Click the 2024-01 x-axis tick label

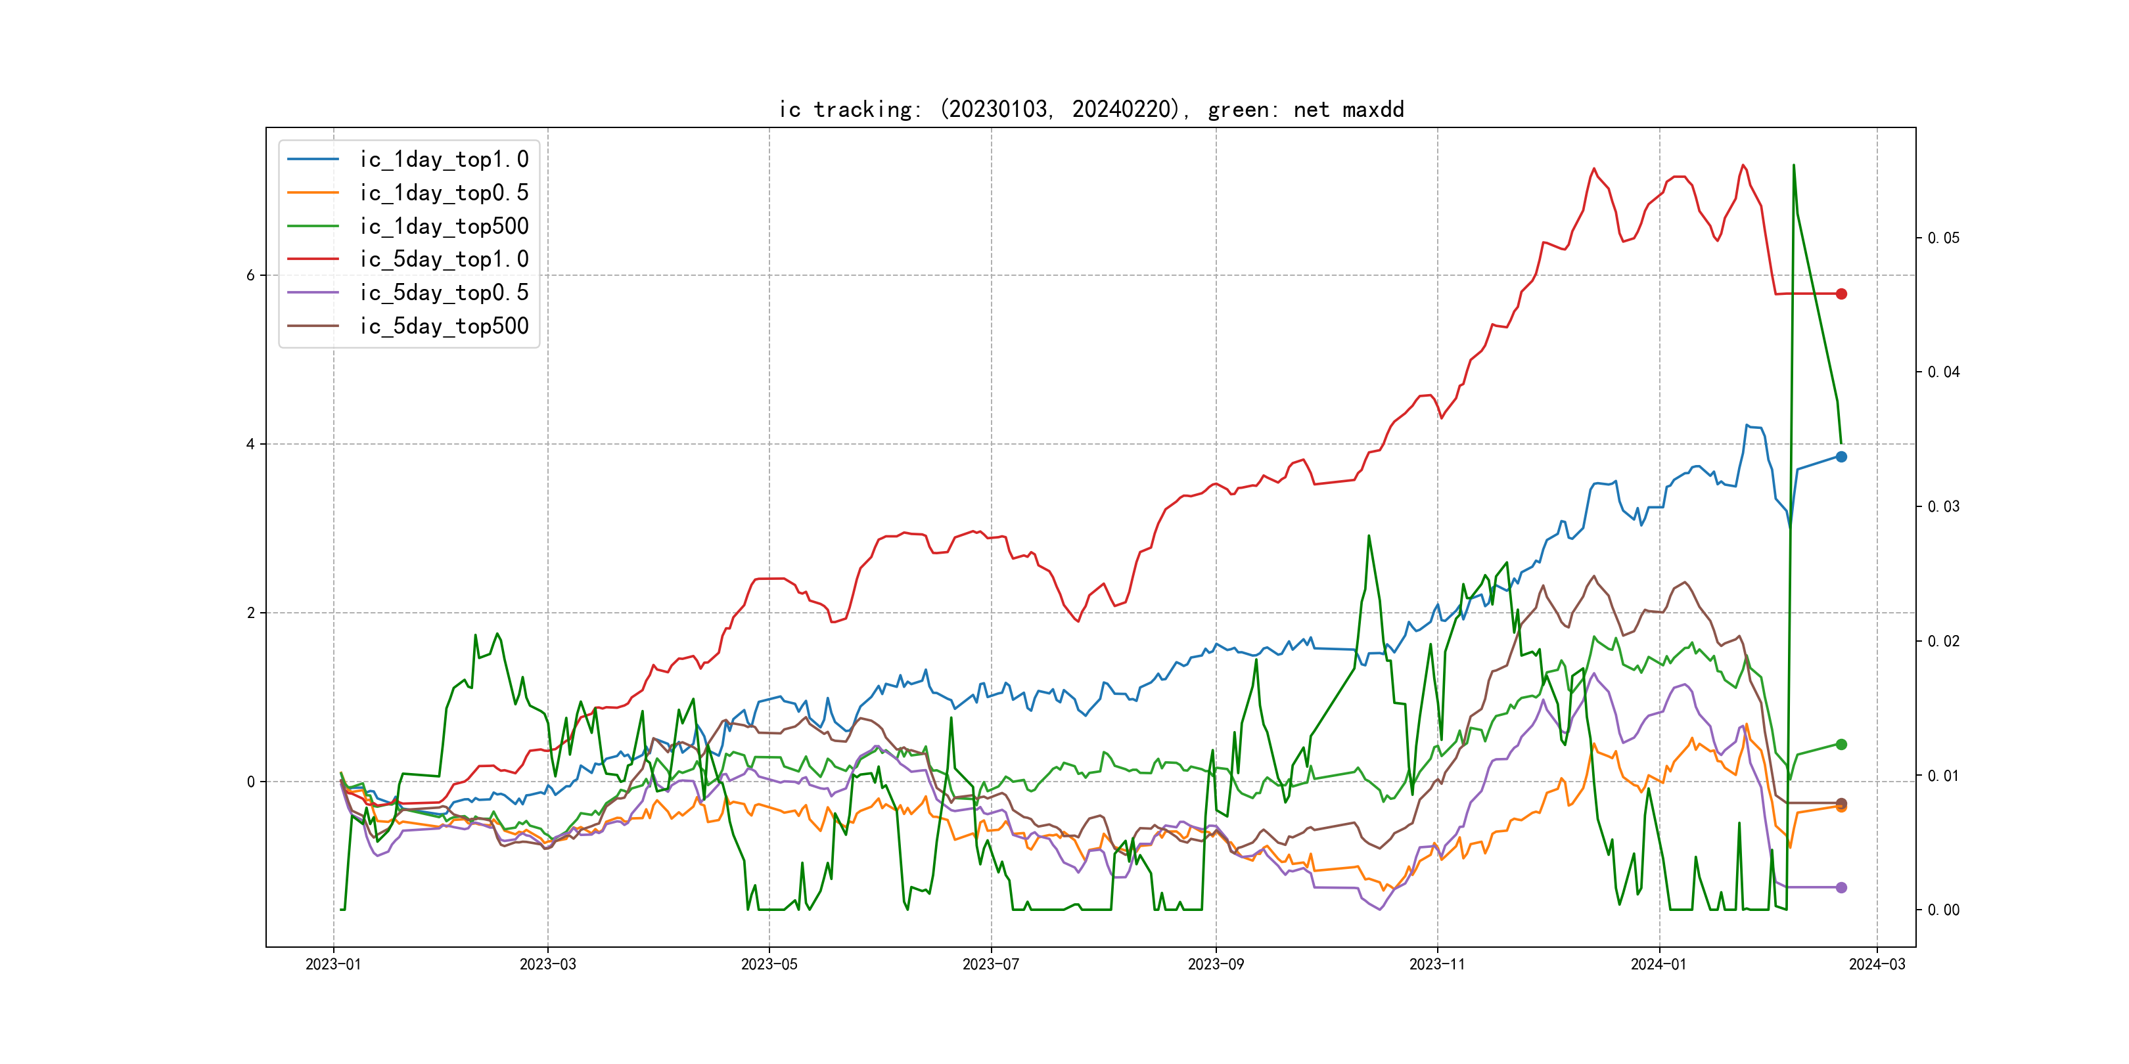pyautogui.click(x=1659, y=964)
